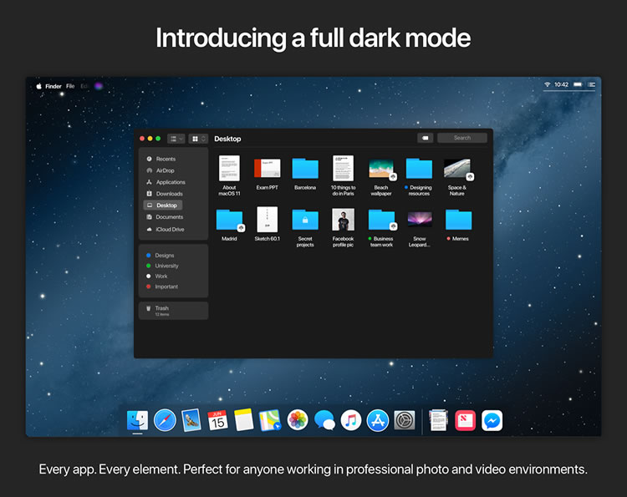Open the File menu
The width and height of the screenshot is (627, 497).
(x=70, y=86)
